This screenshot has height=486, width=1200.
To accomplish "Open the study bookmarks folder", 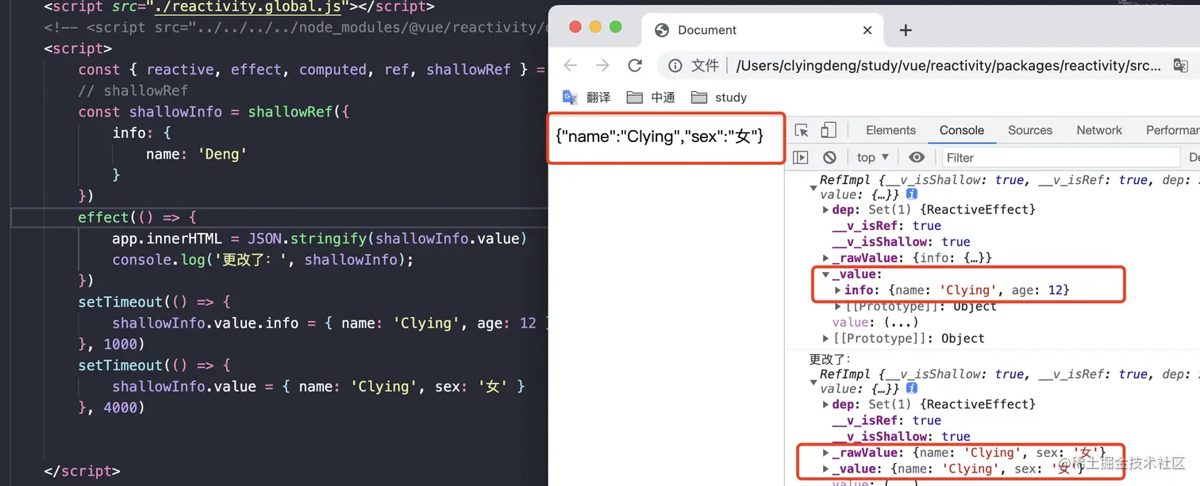I will [719, 98].
